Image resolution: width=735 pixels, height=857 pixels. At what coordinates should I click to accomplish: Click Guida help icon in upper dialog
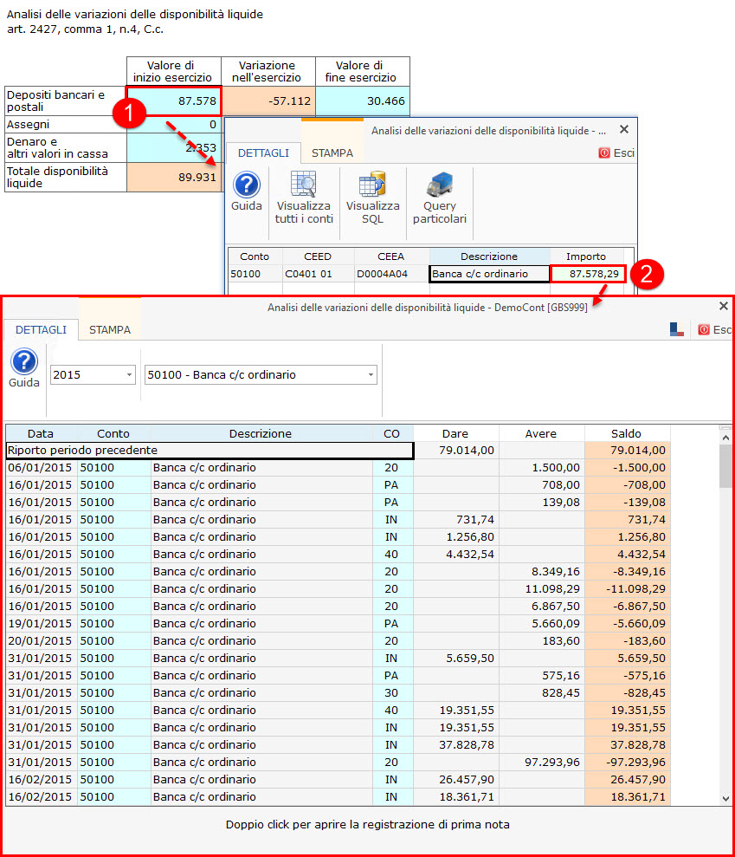tap(247, 185)
